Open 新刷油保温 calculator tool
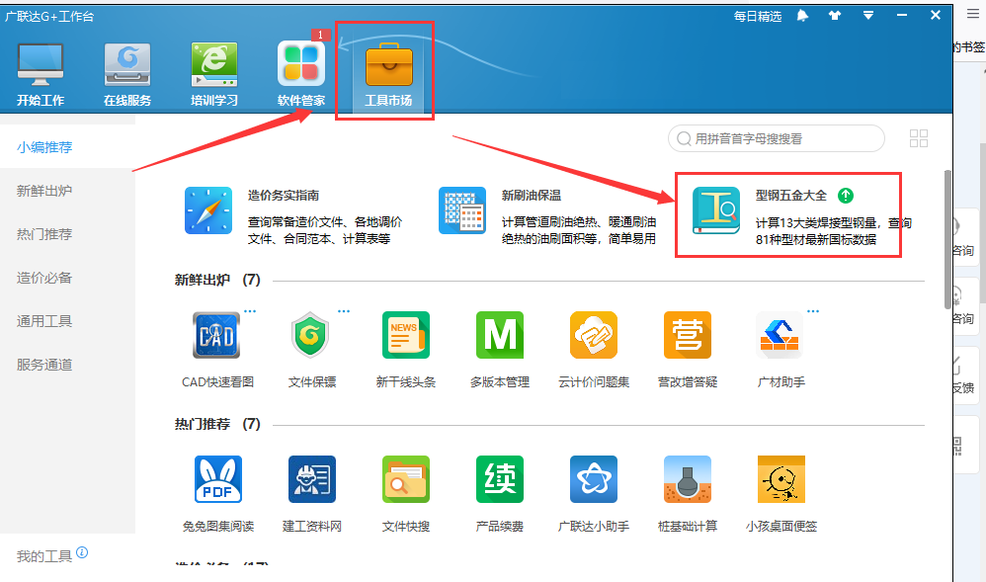Image resolution: width=986 pixels, height=582 pixels. click(x=462, y=210)
